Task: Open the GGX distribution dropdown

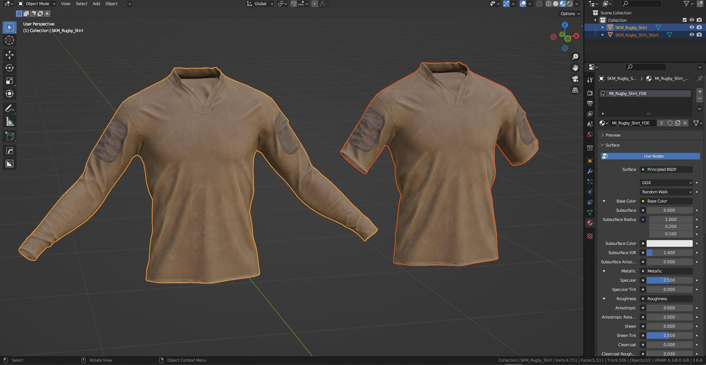Action: [x=666, y=182]
